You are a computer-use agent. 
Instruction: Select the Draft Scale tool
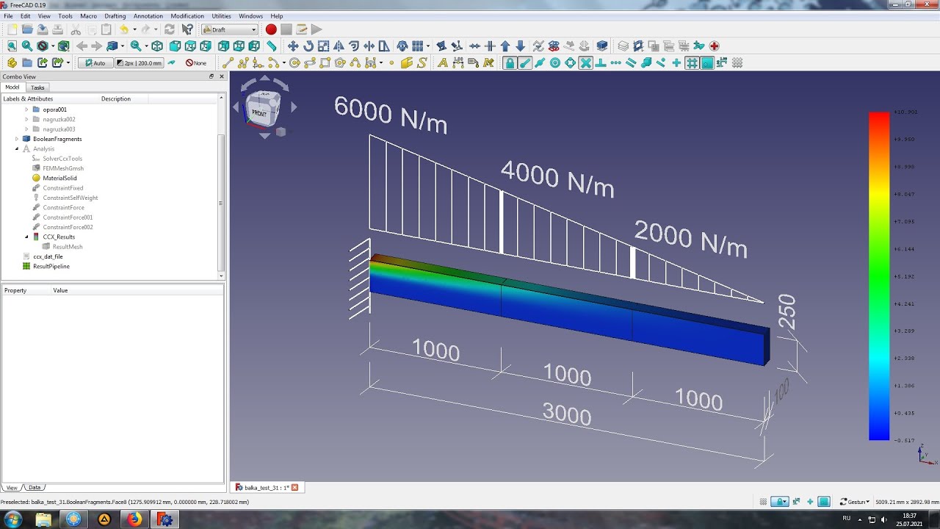click(x=323, y=46)
